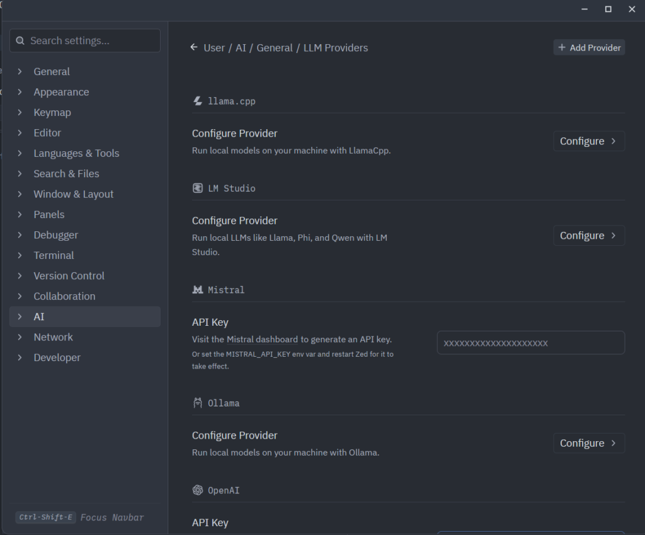The image size is (645, 535).
Task: Configure the llama.cpp provider
Action: tap(589, 141)
